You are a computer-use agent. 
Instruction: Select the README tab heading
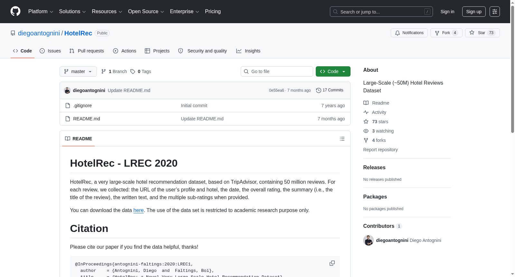pos(79,139)
